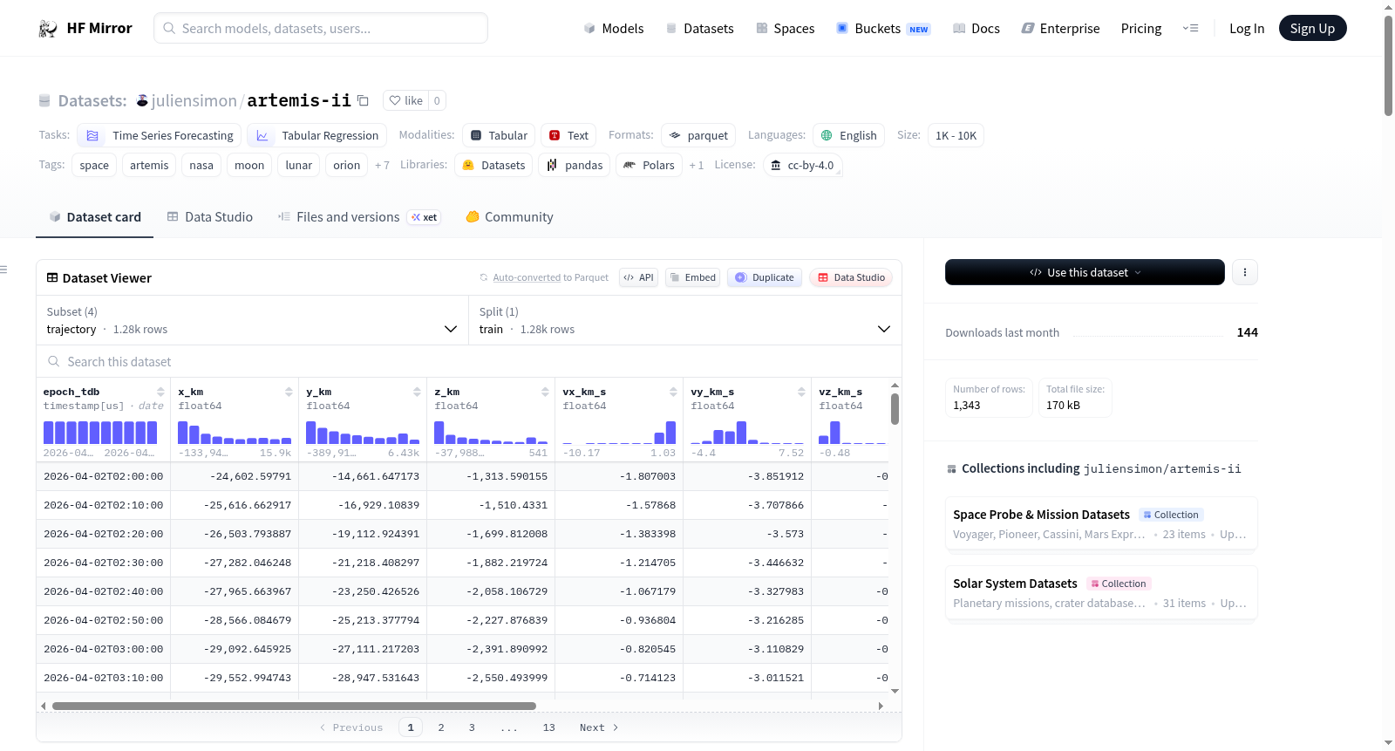Click the epoch_tdb histogram chart
Image resolution: width=1395 pixels, height=751 pixels.
(100, 433)
